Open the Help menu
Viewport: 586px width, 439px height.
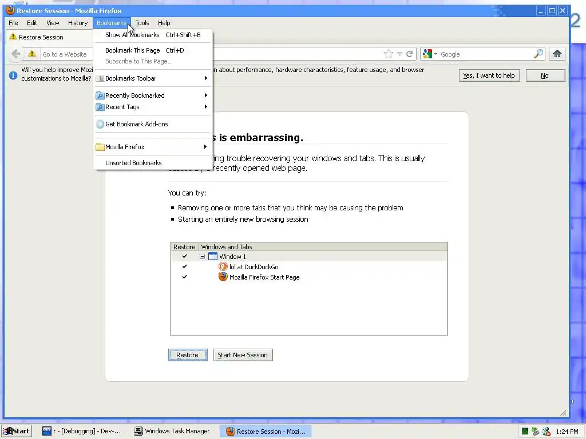164,23
